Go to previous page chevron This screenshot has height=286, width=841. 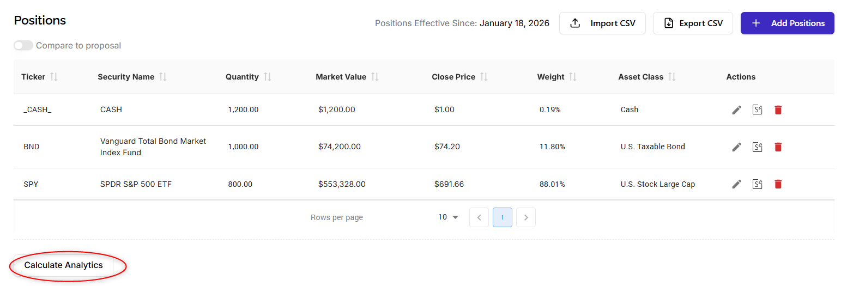coord(479,217)
